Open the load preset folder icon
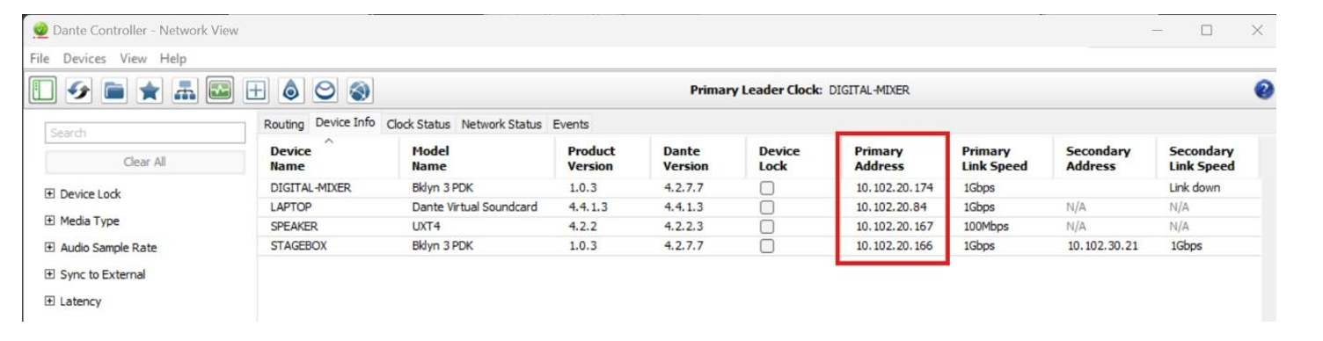 coord(113,90)
